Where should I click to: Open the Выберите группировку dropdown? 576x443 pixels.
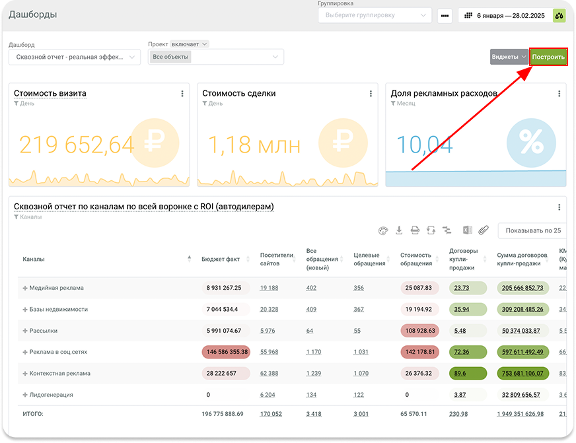click(x=375, y=15)
